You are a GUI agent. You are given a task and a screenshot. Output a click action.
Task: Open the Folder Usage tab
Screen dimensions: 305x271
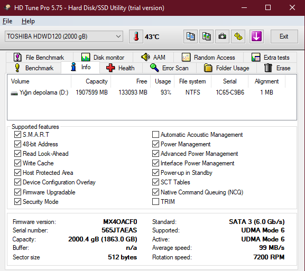pyautogui.click(x=226, y=68)
